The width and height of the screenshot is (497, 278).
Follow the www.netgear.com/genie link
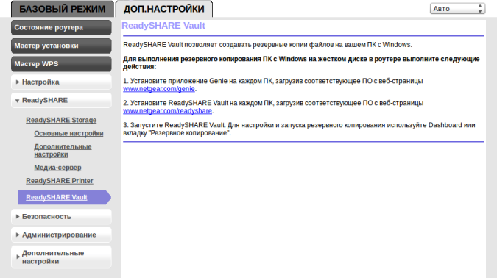pos(159,89)
